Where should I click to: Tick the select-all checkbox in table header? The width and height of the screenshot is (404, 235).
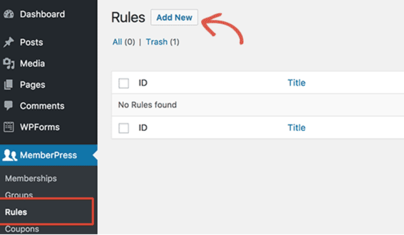pyautogui.click(x=124, y=83)
